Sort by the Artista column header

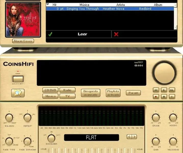(x=121, y=5)
